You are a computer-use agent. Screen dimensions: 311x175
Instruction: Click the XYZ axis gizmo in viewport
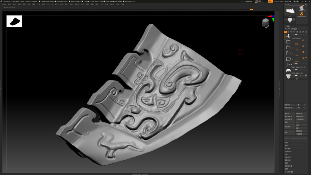(271, 18)
